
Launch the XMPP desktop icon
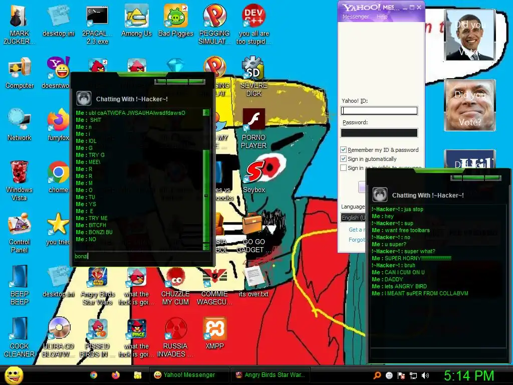[214, 333]
